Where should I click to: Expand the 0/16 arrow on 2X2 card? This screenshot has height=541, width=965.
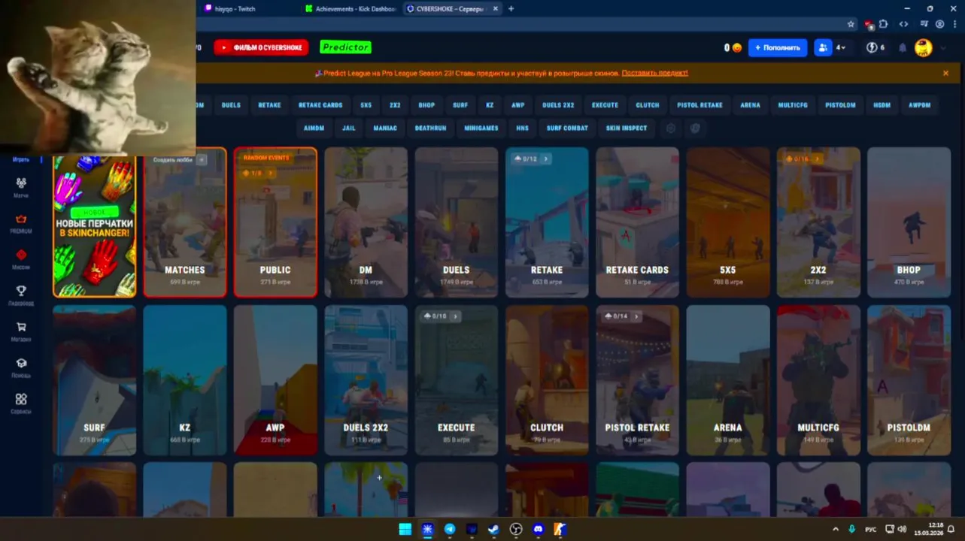coord(818,159)
